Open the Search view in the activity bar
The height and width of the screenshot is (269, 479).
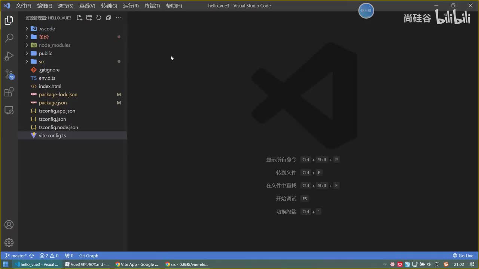click(9, 38)
